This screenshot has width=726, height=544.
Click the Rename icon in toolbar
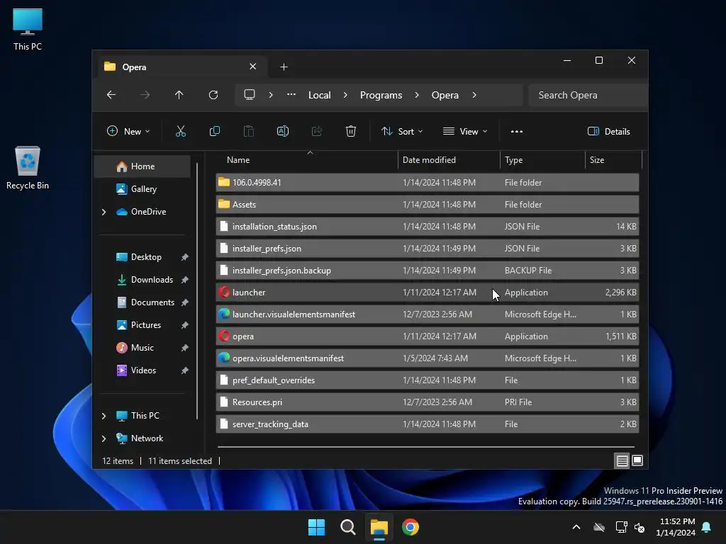(282, 131)
